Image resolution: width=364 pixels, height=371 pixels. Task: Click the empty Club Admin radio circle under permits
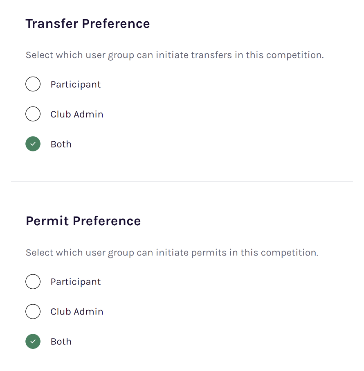pos(33,311)
